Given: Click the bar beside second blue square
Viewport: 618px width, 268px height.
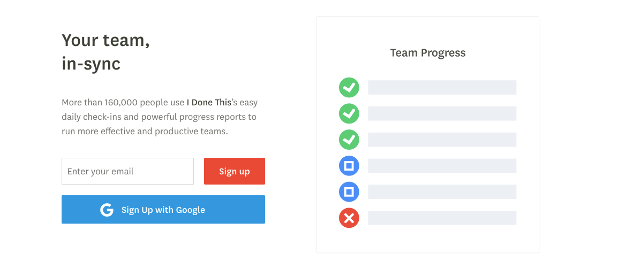Looking at the screenshot, I should coord(442,192).
